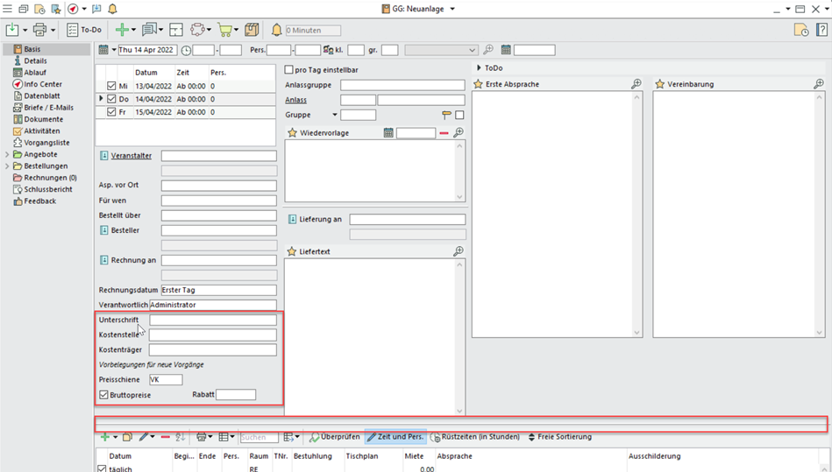Image resolution: width=832 pixels, height=472 pixels.
Task: Click the Veranstalter link label
Action: point(131,156)
